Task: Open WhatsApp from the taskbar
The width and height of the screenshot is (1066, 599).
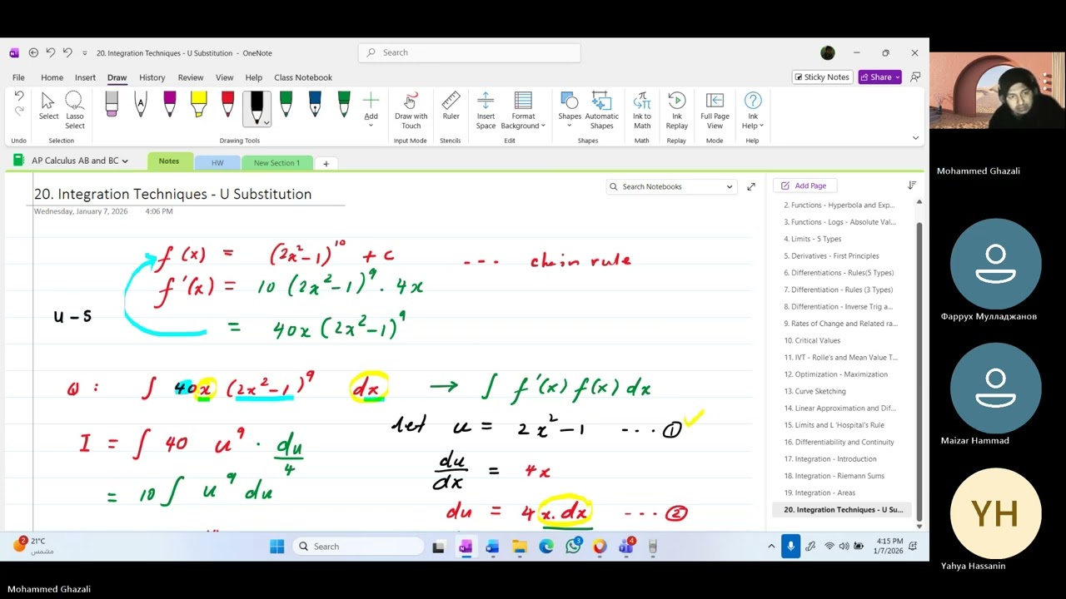Action: click(573, 547)
